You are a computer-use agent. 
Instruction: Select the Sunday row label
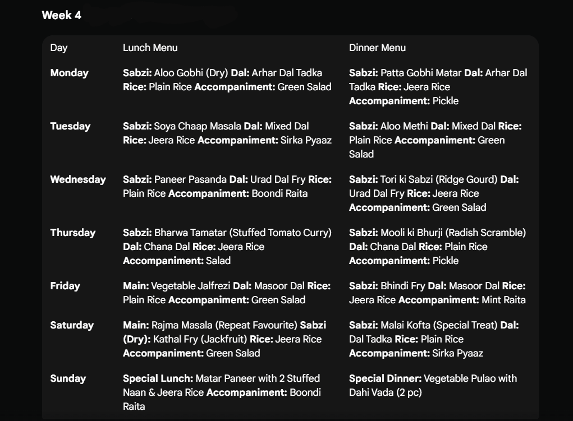point(68,378)
